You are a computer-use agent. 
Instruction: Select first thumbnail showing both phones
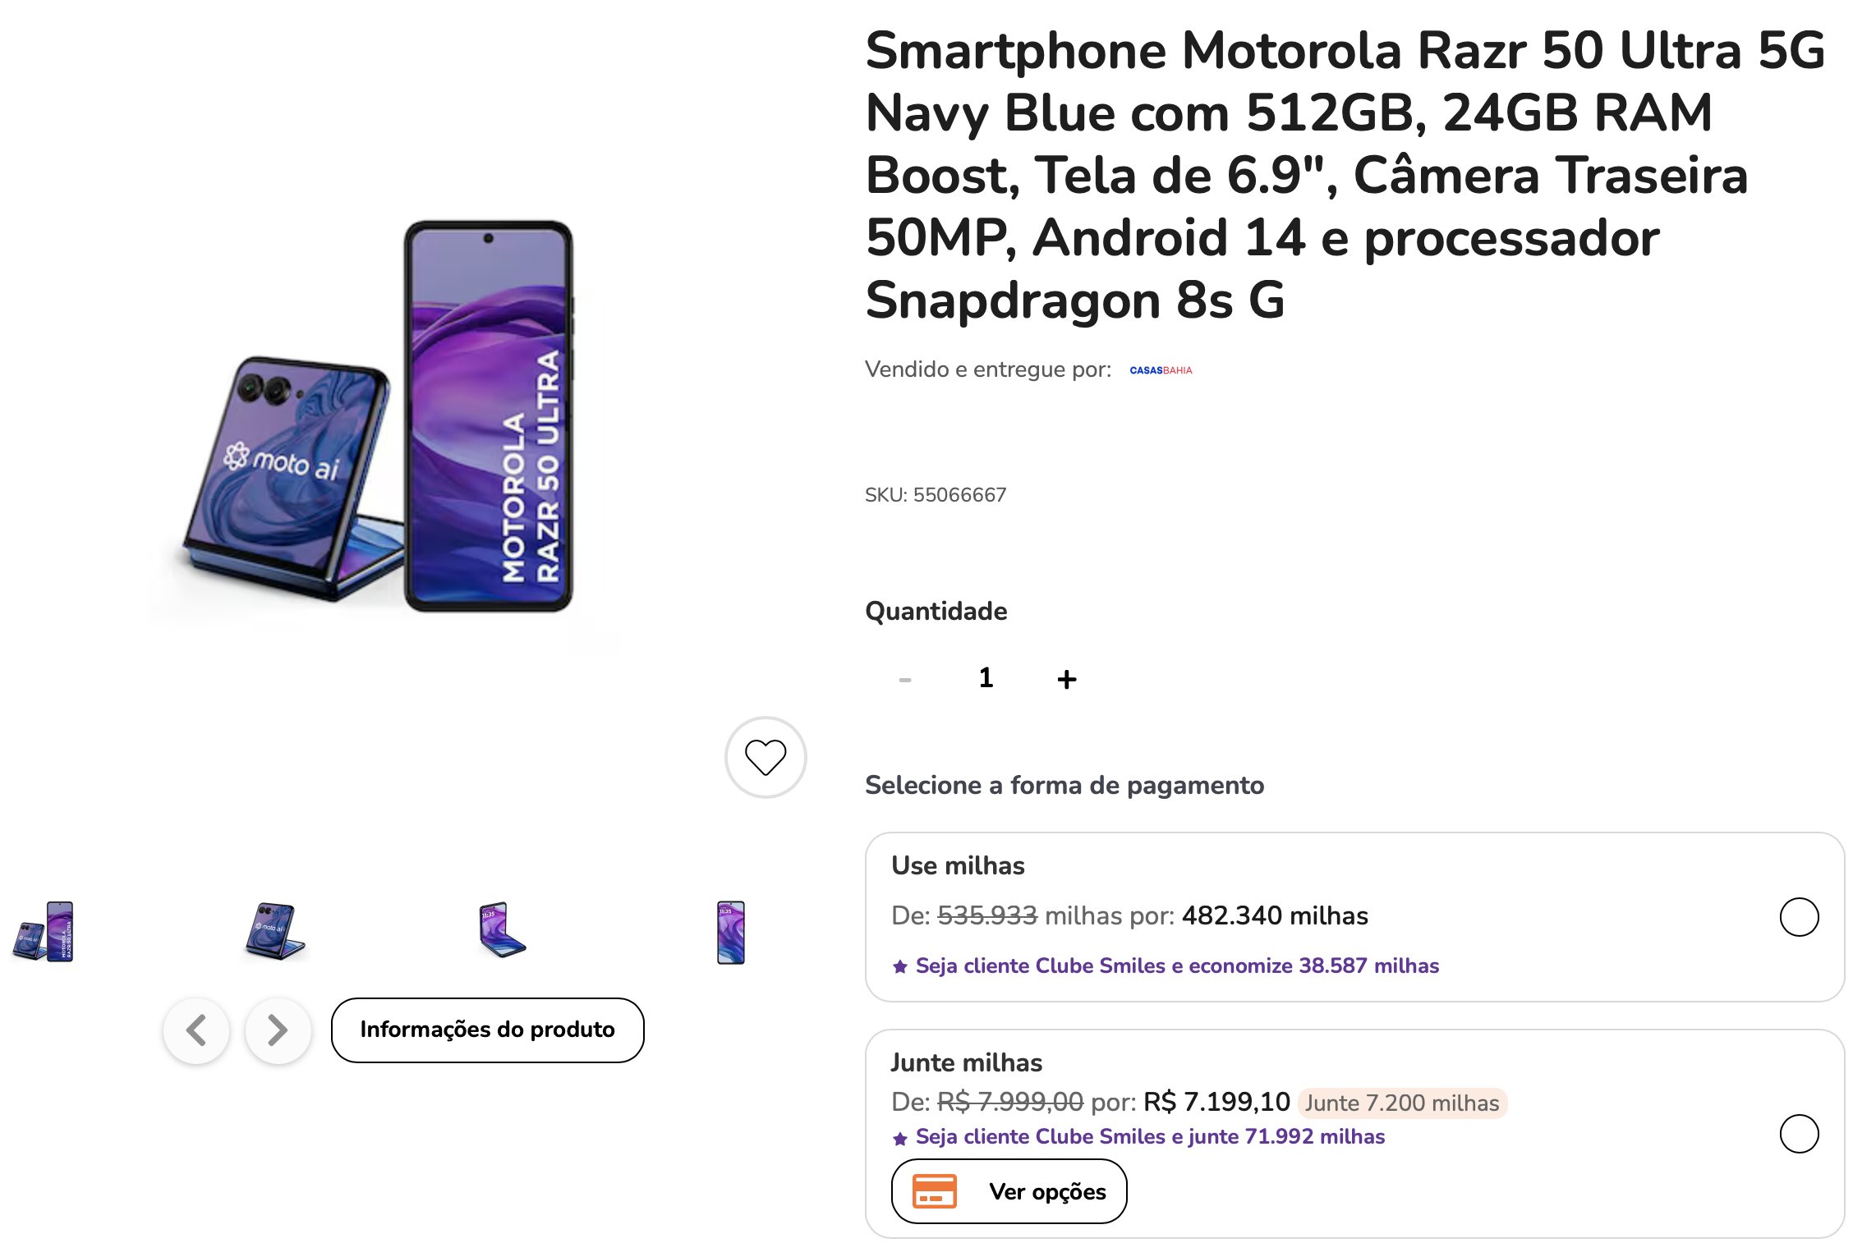point(44,932)
